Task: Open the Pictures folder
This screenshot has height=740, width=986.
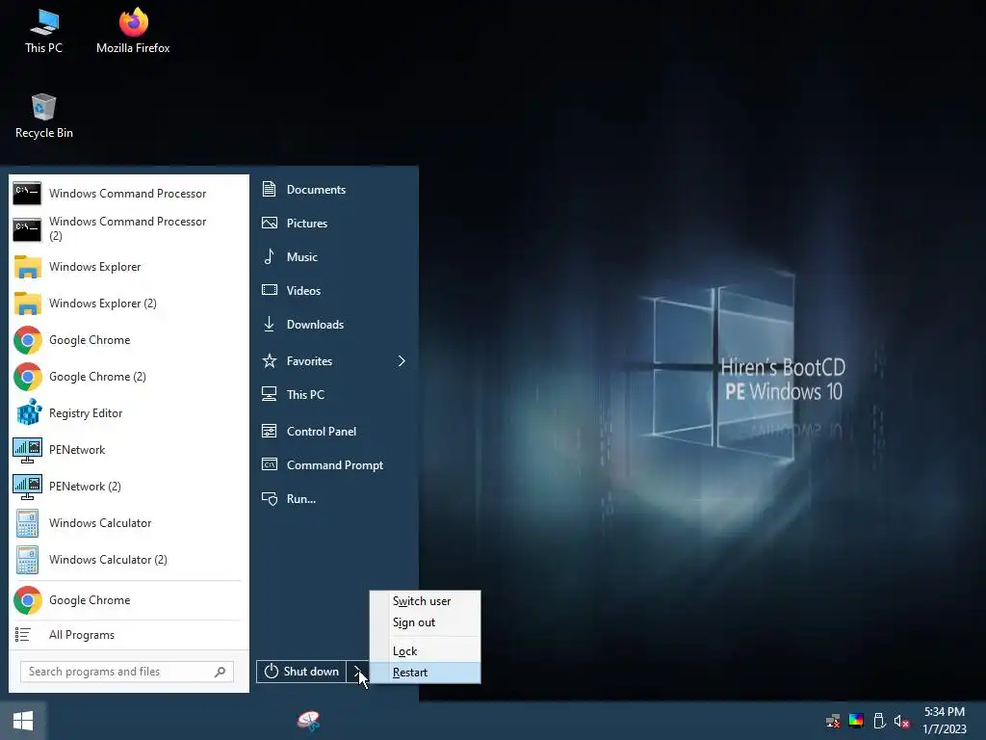Action: (334, 223)
